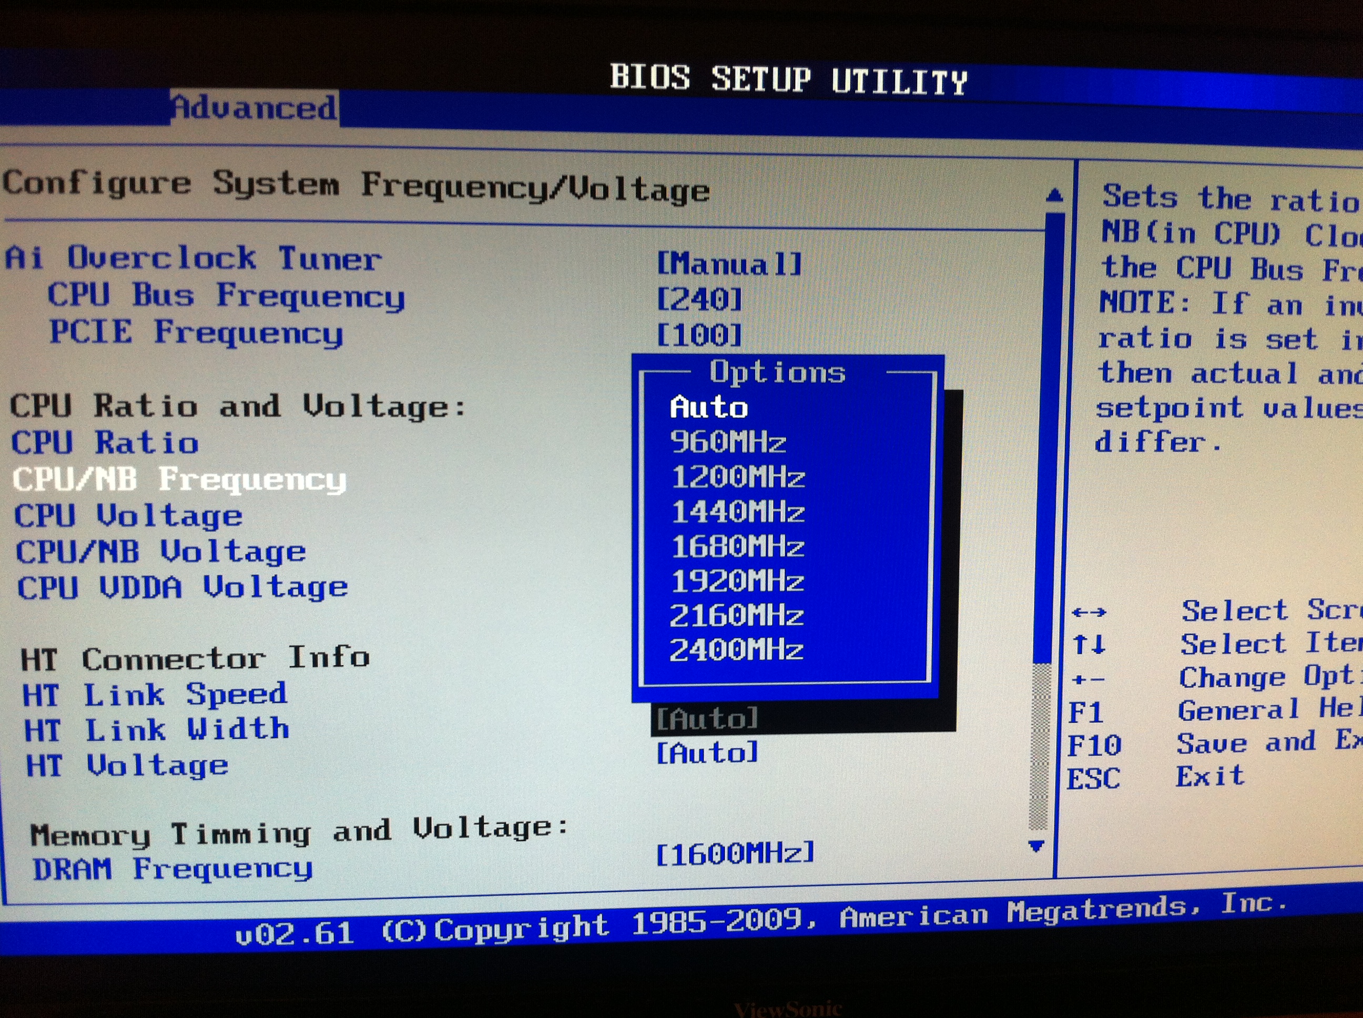The width and height of the screenshot is (1363, 1018).
Task: Open HT Voltage Auto value
Action: point(707,753)
